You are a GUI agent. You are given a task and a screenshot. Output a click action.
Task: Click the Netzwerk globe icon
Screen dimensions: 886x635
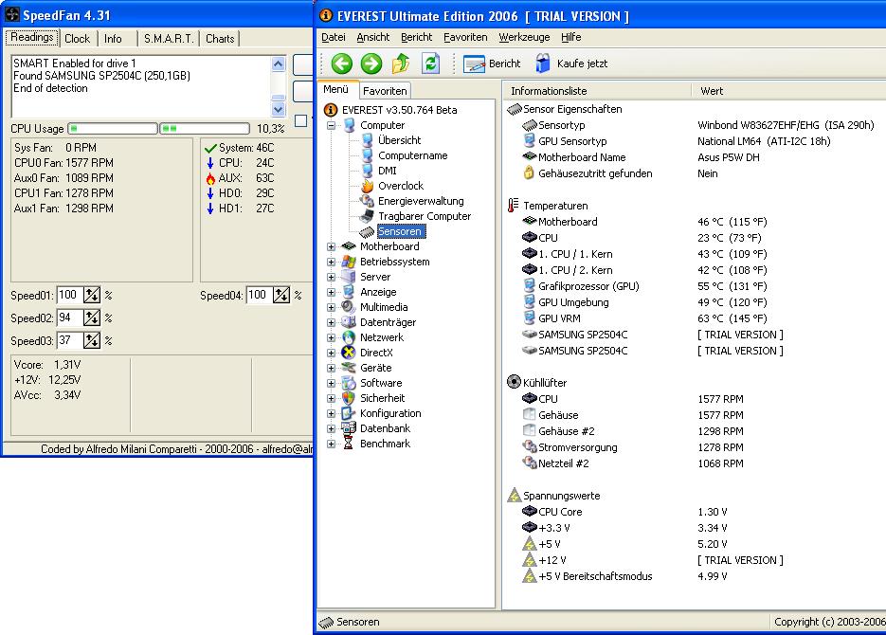[x=350, y=337]
